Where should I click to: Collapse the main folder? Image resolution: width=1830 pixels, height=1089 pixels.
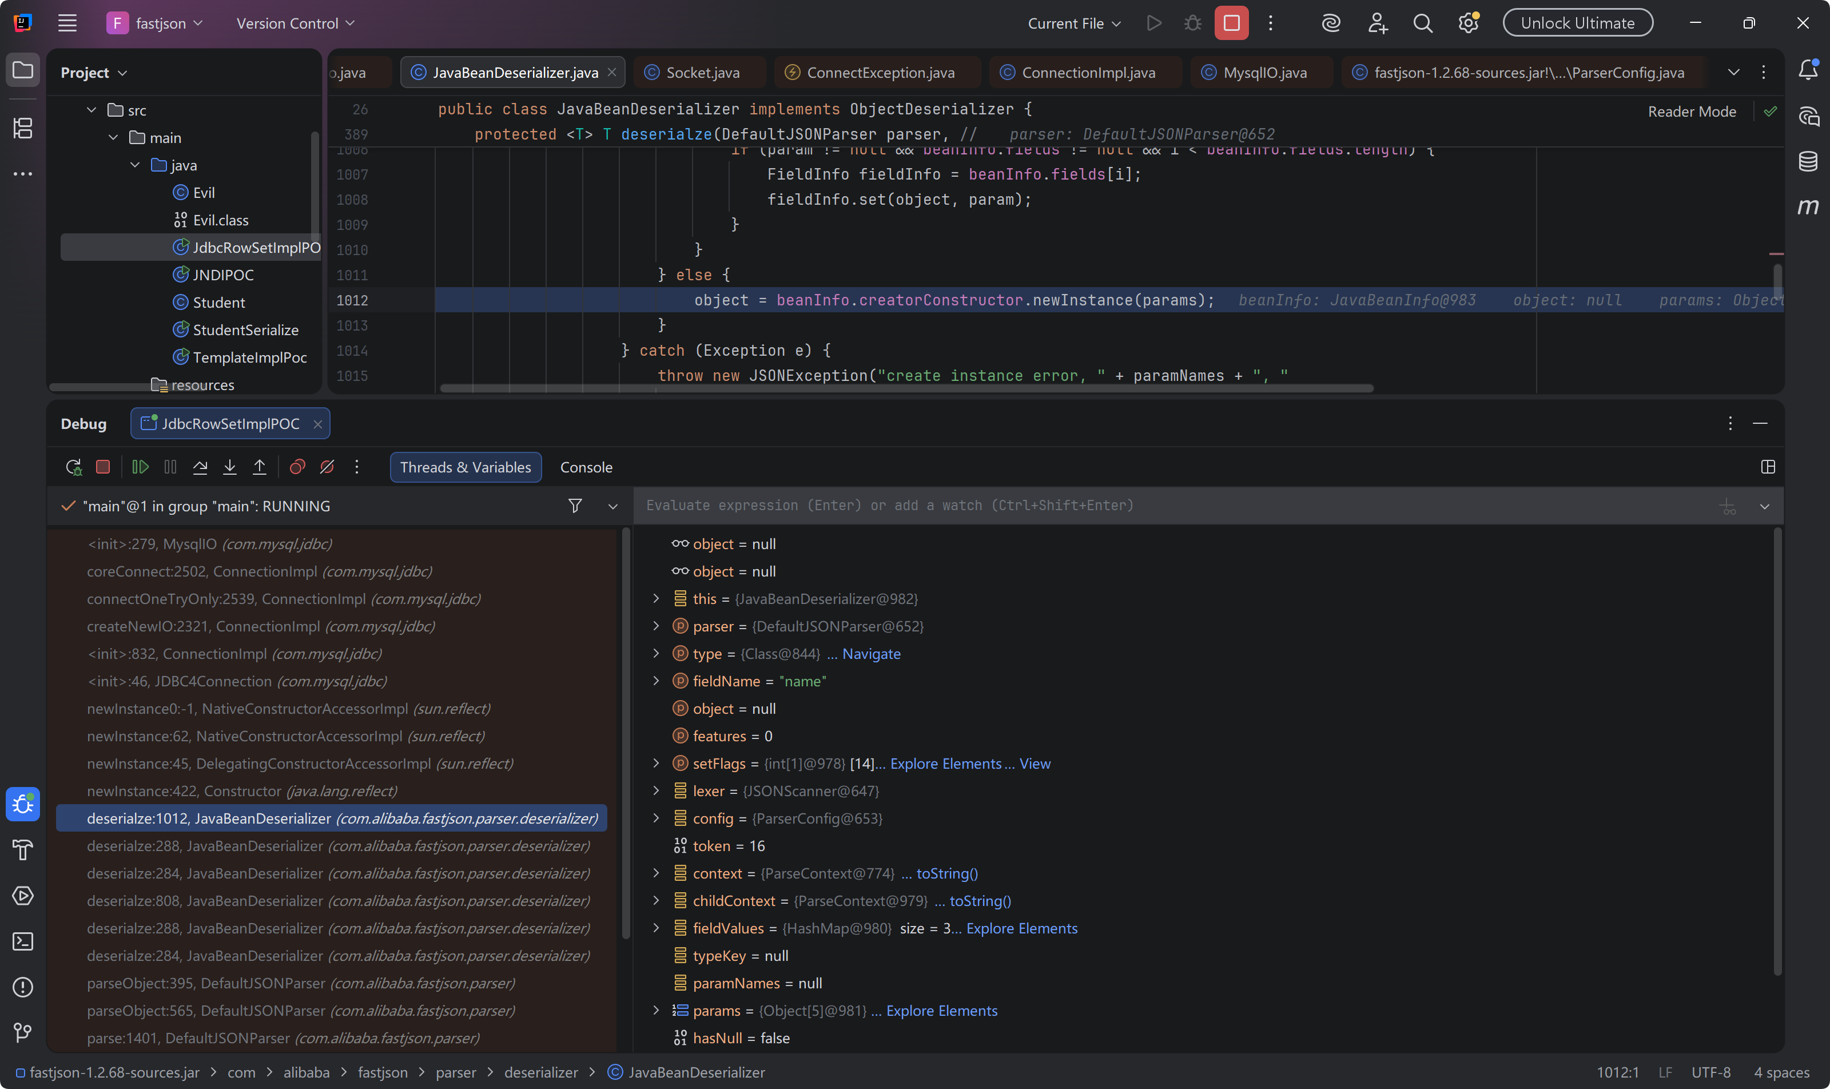[113, 137]
